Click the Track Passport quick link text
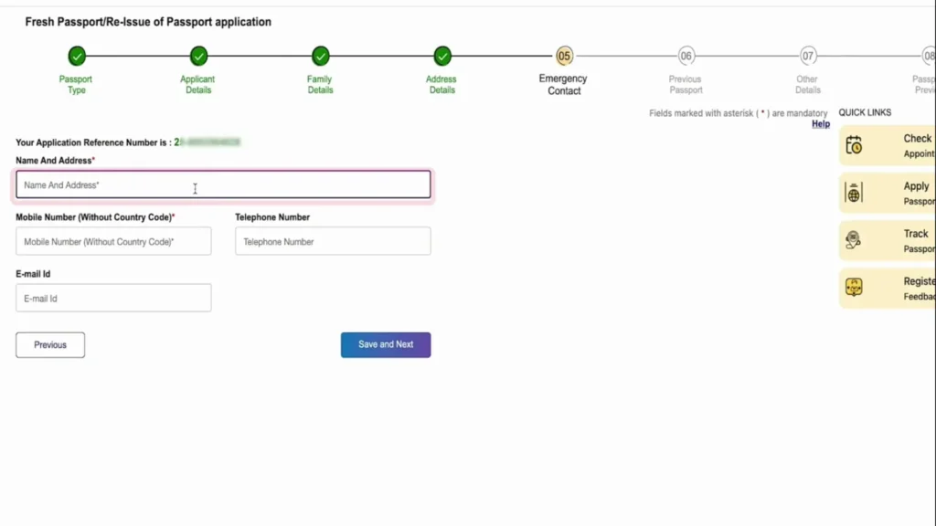The width and height of the screenshot is (936, 526). point(920,241)
